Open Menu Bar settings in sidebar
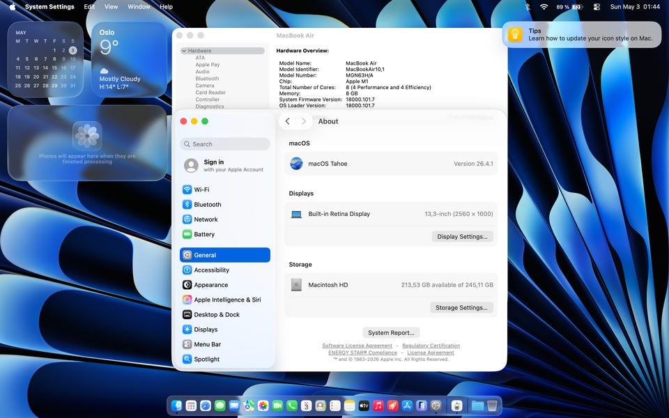Screen dimensions: 669x418 click(x=225, y=344)
